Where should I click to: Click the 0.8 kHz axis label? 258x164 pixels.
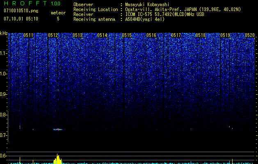point(3,115)
